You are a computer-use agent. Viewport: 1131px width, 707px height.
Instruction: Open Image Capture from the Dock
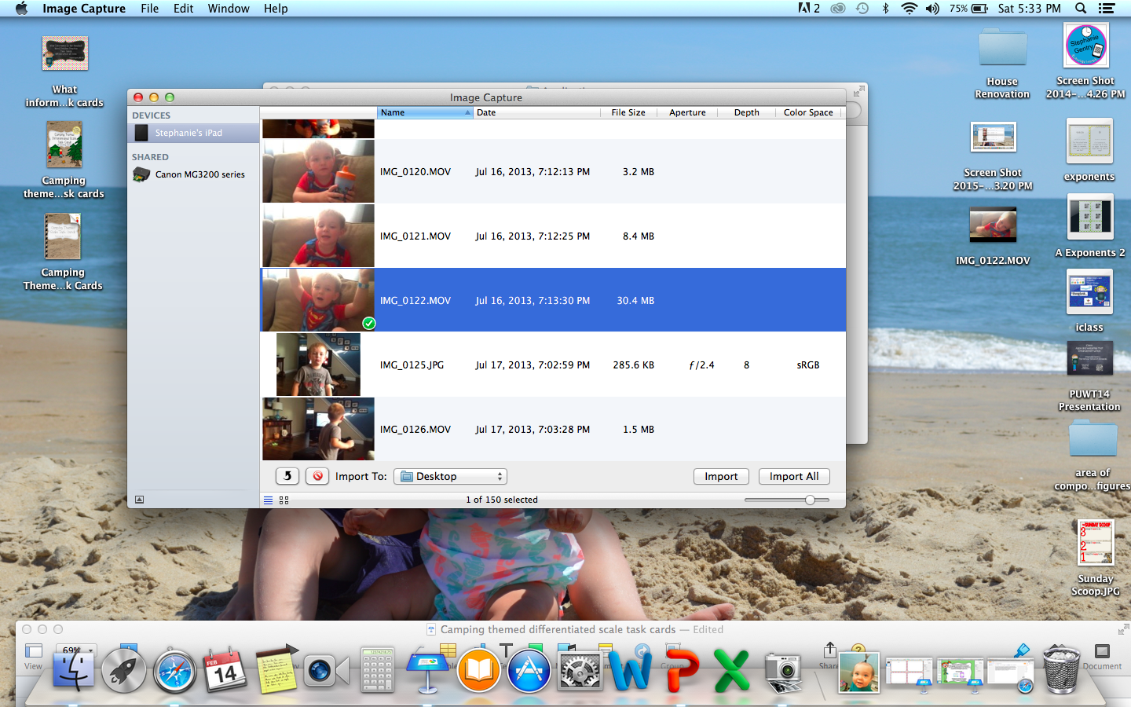(783, 671)
